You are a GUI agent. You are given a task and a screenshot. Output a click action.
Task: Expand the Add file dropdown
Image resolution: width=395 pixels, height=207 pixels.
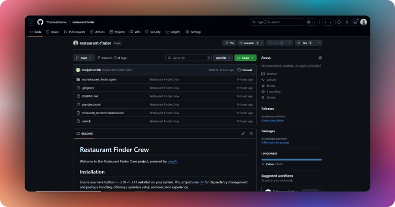223,58
